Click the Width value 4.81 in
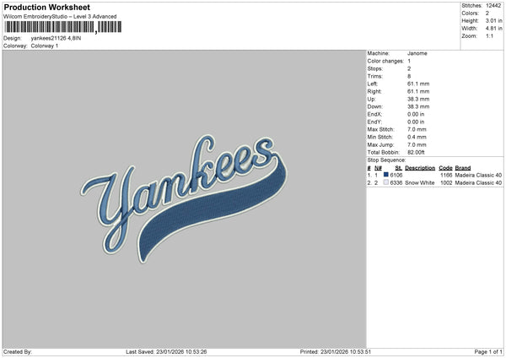This screenshot has width=506, height=358. point(493,29)
